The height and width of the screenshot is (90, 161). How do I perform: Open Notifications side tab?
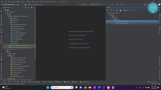pyautogui.click(x=160, y=30)
